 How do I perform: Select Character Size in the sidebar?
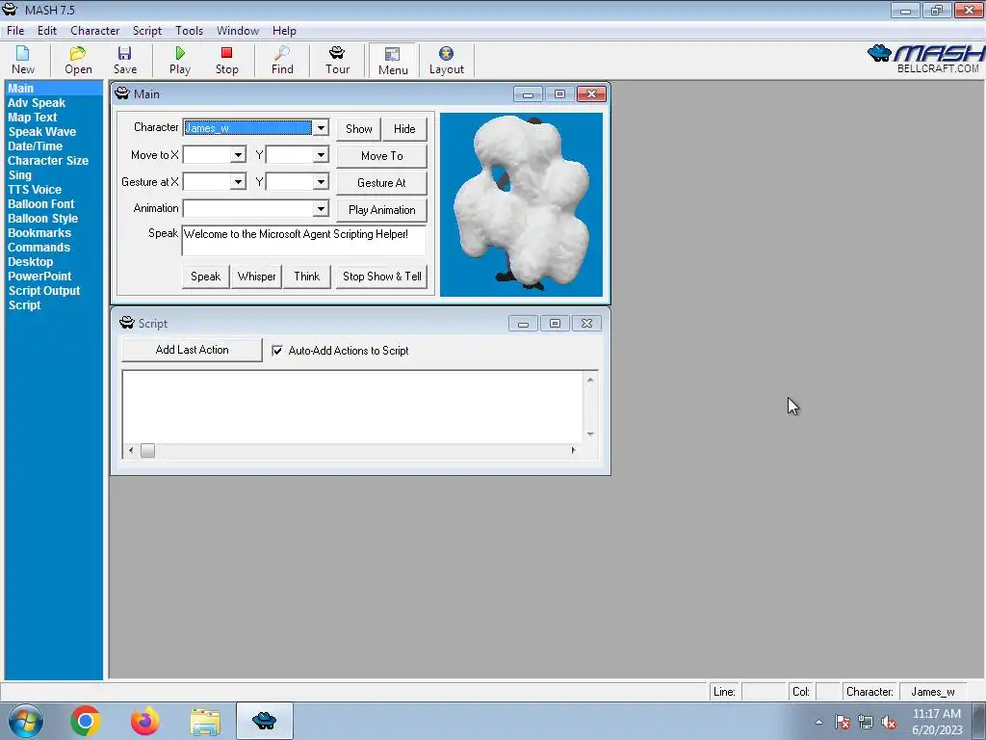[x=48, y=161]
